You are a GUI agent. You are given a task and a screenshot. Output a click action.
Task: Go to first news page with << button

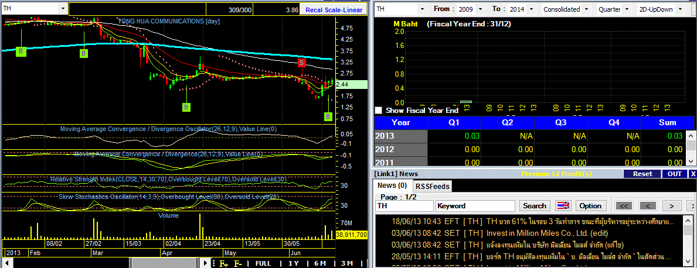[623, 206]
